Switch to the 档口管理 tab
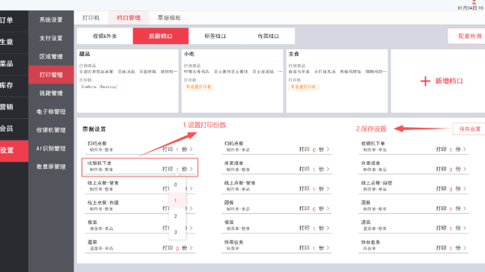 coord(129,18)
